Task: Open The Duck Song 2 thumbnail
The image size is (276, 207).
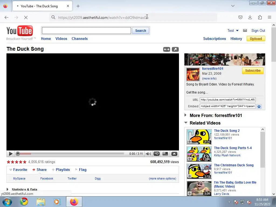Action: click(x=199, y=137)
